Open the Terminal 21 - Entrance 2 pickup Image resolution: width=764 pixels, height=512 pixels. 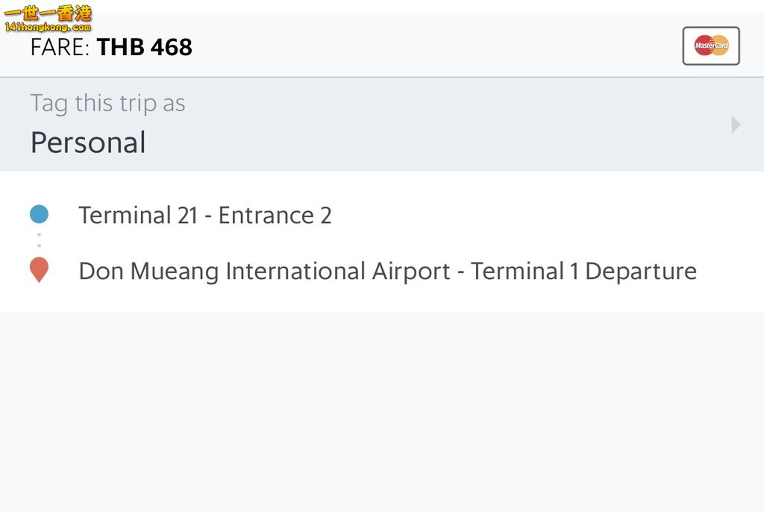coord(205,215)
